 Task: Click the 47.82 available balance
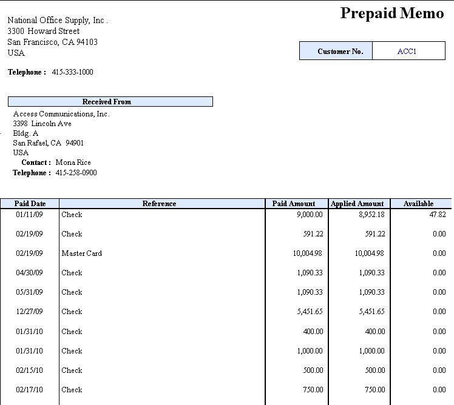click(437, 215)
